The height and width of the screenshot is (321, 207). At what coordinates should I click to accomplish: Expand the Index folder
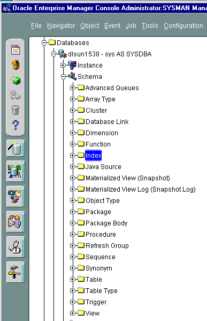(72, 155)
